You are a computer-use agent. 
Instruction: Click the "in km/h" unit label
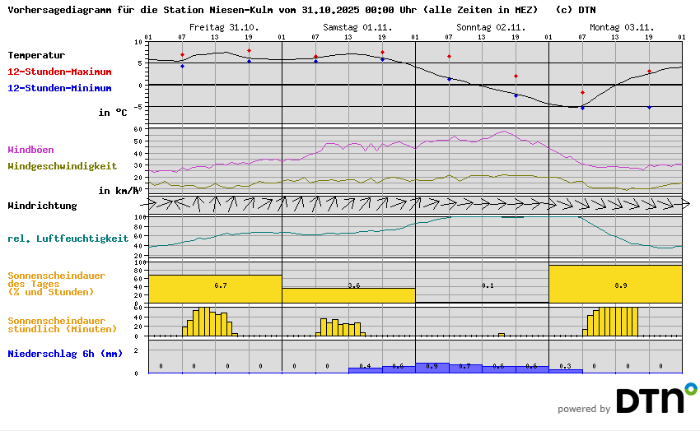point(119,191)
